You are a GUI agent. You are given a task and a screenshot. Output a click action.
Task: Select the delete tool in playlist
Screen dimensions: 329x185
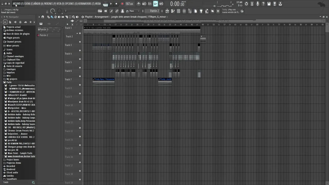[x=55, y=17]
